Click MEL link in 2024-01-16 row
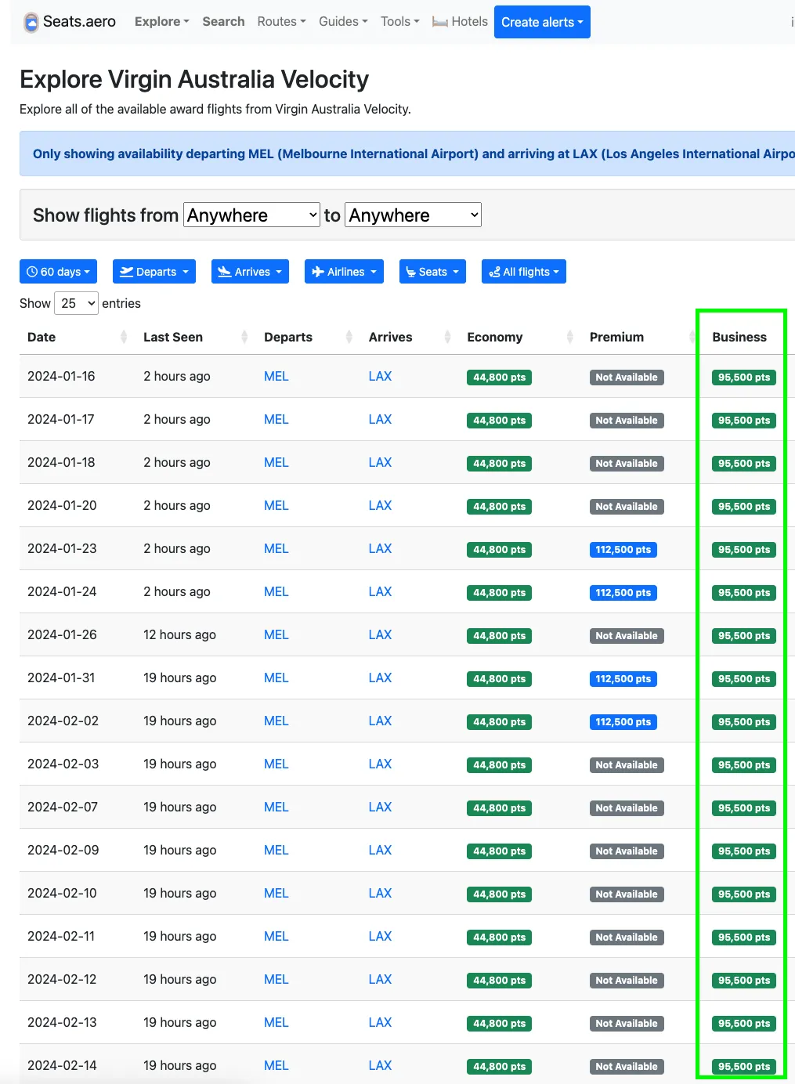 pos(276,377)
